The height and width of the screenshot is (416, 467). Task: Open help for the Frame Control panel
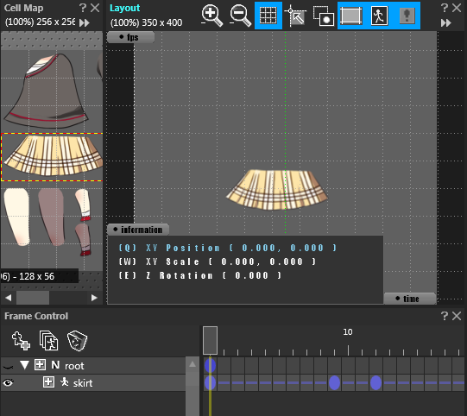(x=444, y=316)
